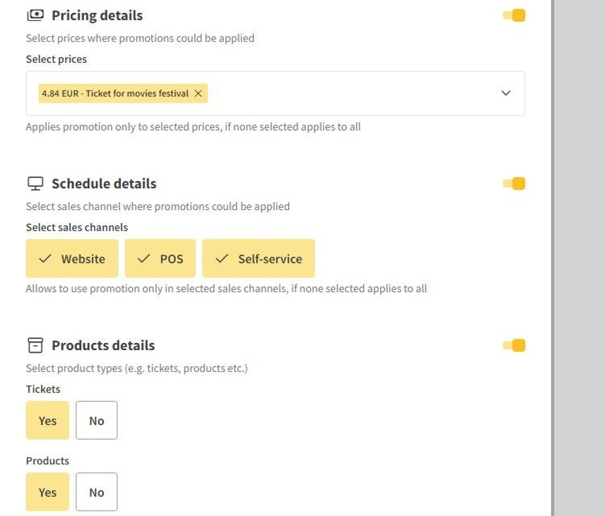The height and width of the screenshot is (516, 605).
Task: Click the Schedule details monitor icon
Action: tap(35, 184)
